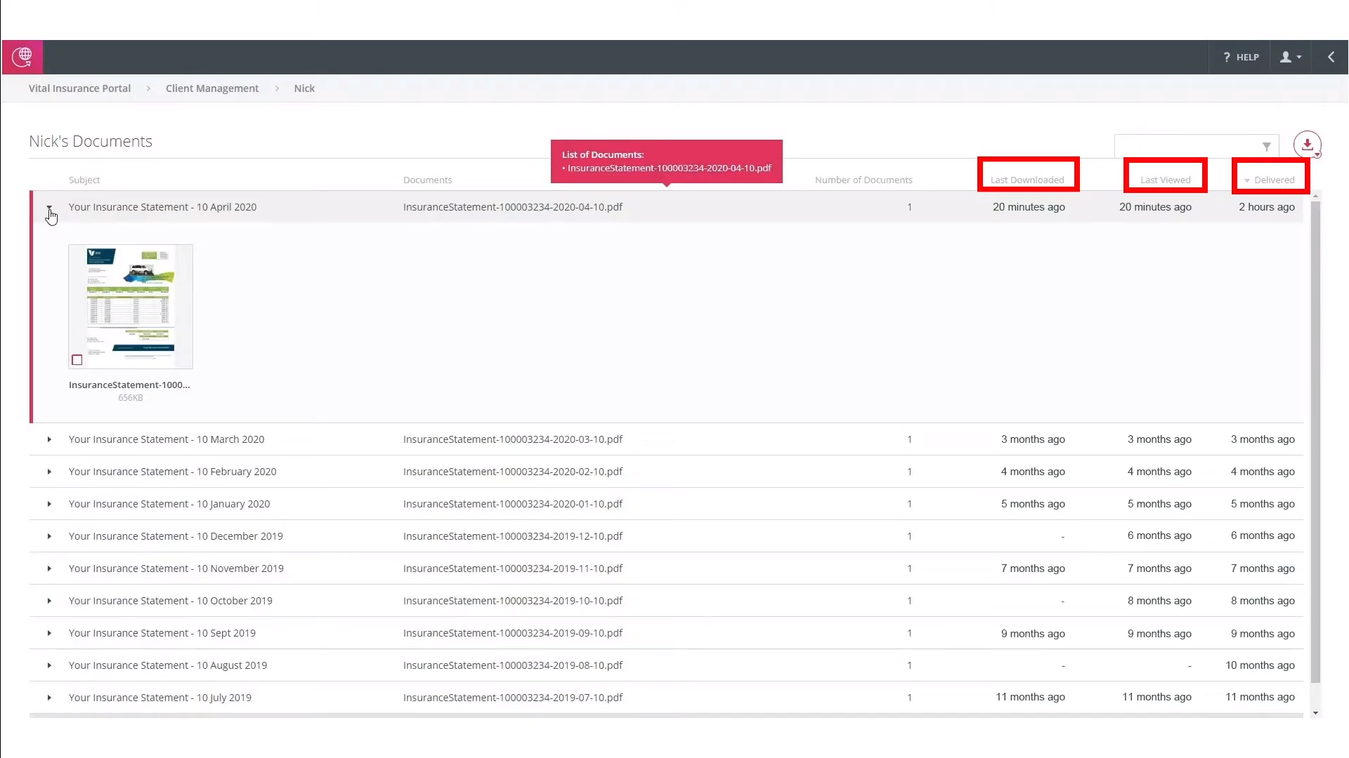Sort by the Last Downloaded column
Screen dimensions: 1349x758
click(x=1027, y=180)
